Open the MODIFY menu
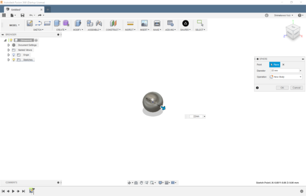This screenshot has width=306, height=196. [x=78, y=30]
